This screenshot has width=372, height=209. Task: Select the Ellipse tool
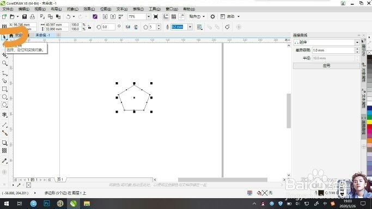(x=4, y=97)
